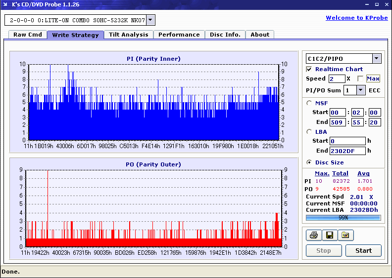This screenshot has width=392, height=278.
Task: Click the 99% scan progress bar
Action: coord(343,217)
